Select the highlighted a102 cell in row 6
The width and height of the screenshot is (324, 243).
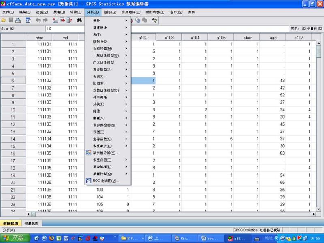click(x=143, y=80)
